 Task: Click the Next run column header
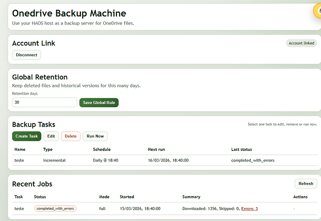coord(156,149)
